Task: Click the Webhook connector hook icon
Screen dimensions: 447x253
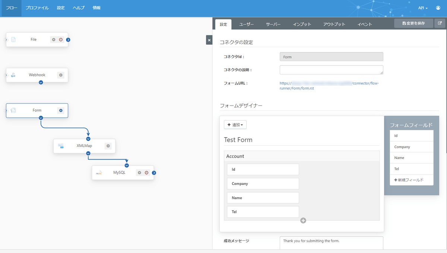Action: click(13, 75)
